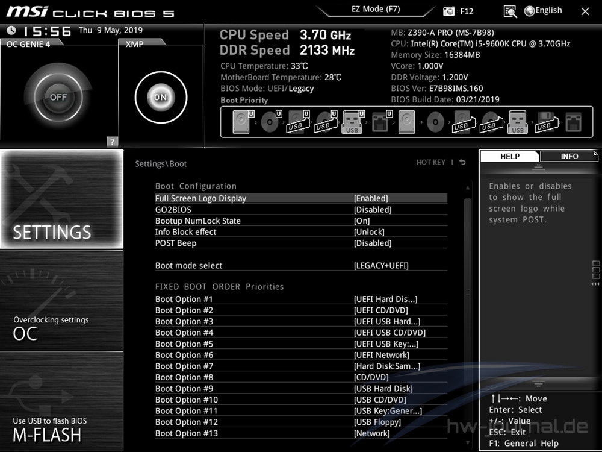Click the BIOS Ver E7B98IMS.160 text

click(437, 89)
